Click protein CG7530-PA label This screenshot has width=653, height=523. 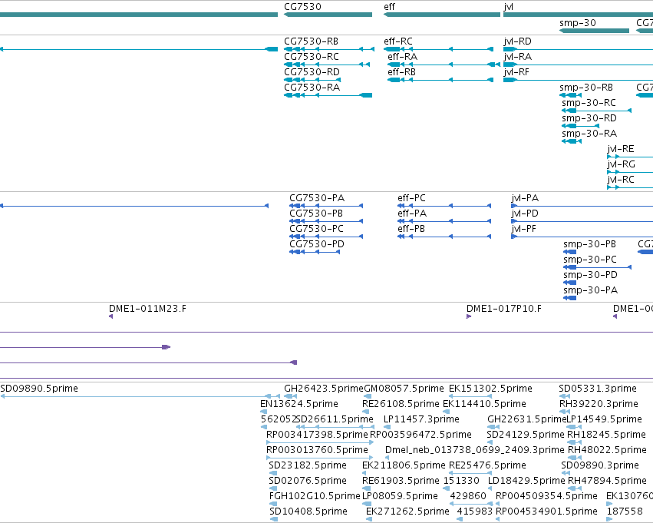(317, 198)
